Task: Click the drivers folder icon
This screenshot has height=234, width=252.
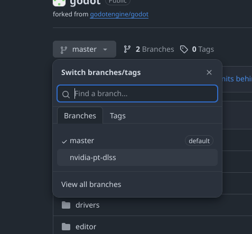Action: [66, 205]
